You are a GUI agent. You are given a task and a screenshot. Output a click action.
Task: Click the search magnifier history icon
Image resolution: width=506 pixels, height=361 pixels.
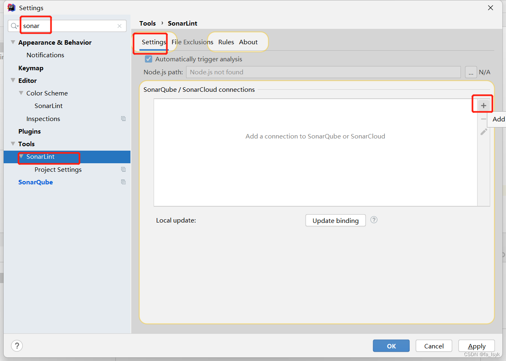point(15,26)
